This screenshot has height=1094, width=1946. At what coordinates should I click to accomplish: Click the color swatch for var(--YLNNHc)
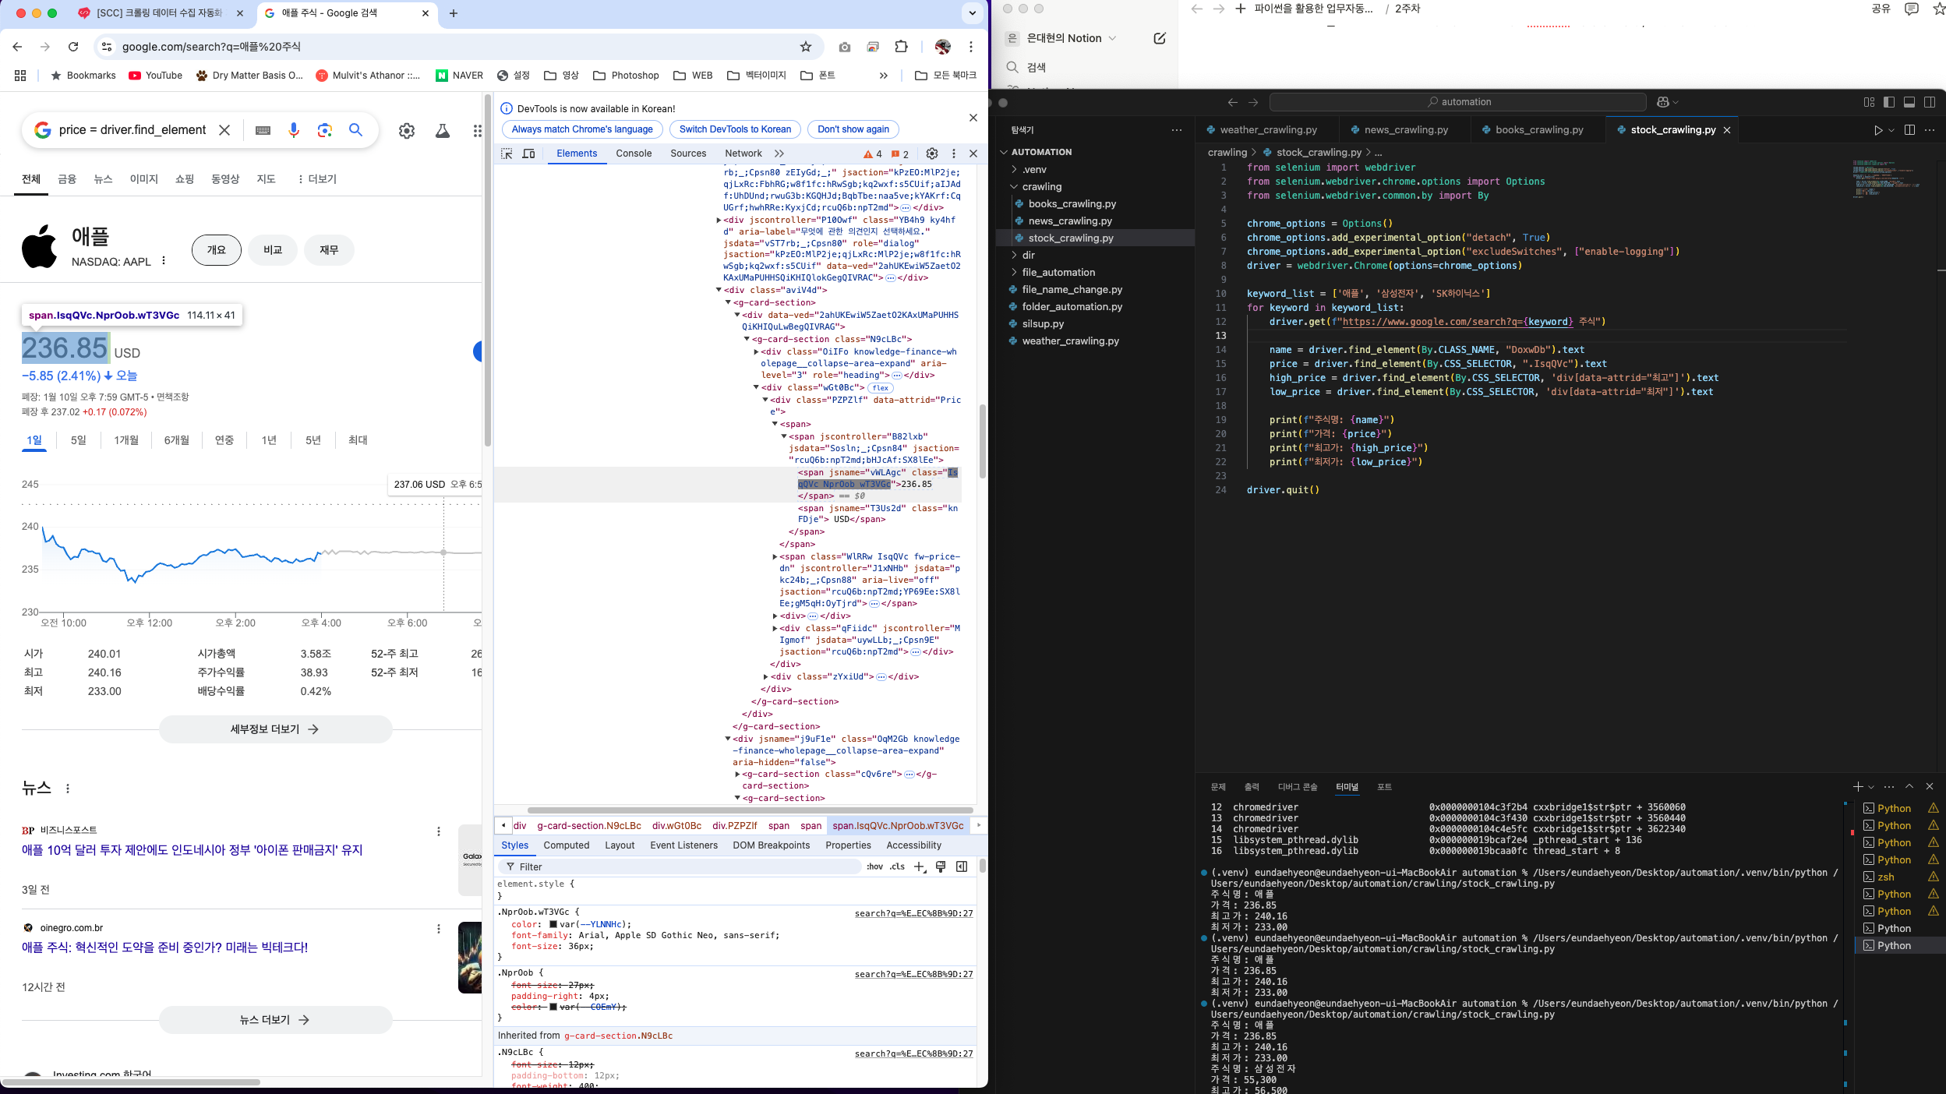(x=553, y=925)
